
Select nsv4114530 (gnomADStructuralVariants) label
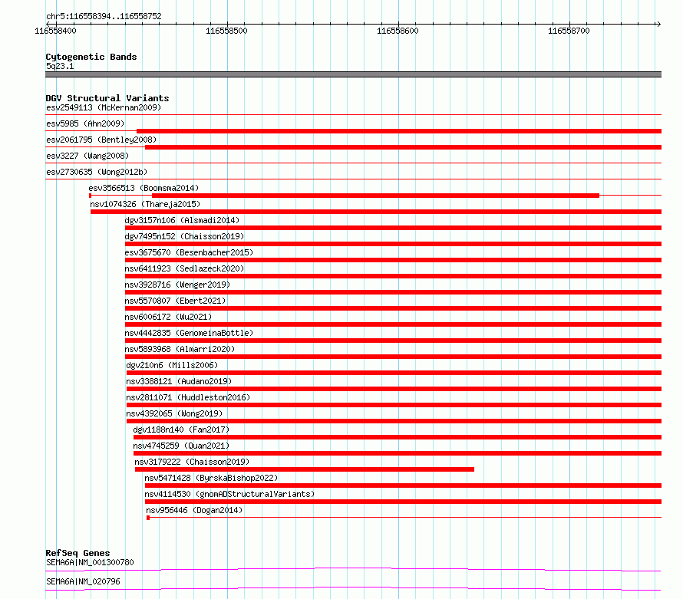[x=229, y=494]
